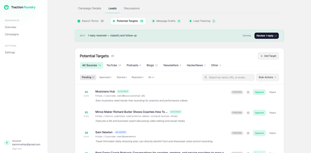The width and height of the screenshot is (311, 153).
Task: Star the Minvo Maker Richard Butler target
Action: [248, 113]
